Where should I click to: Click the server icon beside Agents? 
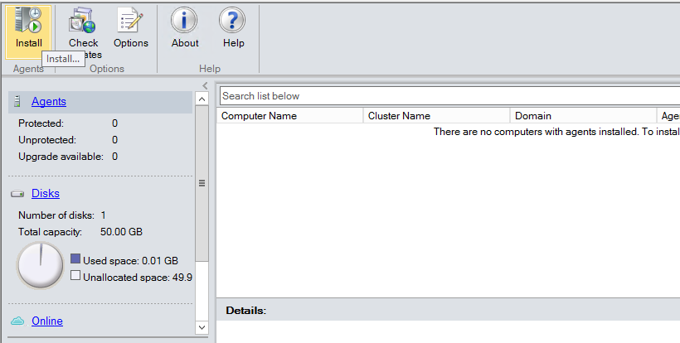tap(17, 102)
